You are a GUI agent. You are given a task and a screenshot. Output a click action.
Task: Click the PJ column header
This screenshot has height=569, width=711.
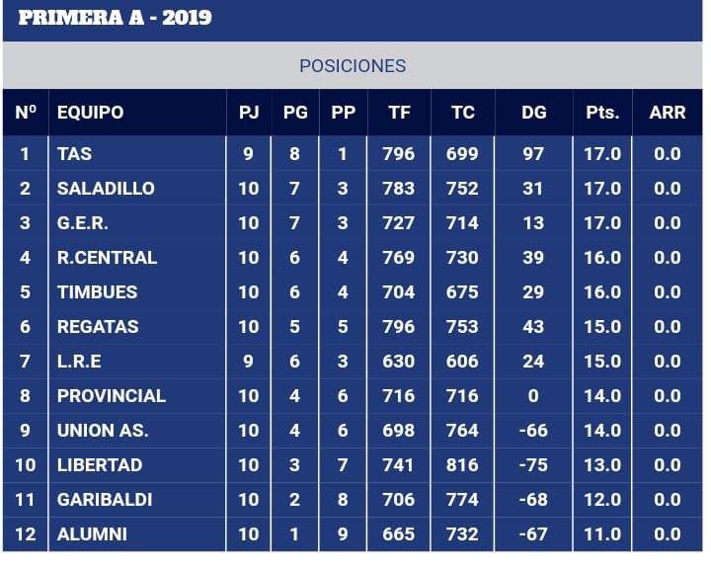[x=249, y=113]
